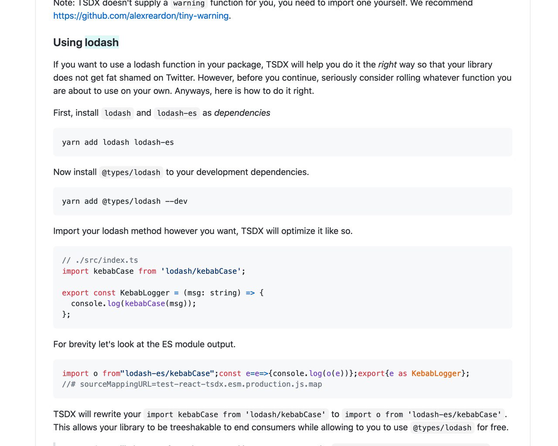
Task: Click the inline code '@types/lodash' after 'Now install'
Action: pyautogui.click(x=131, y=172)
